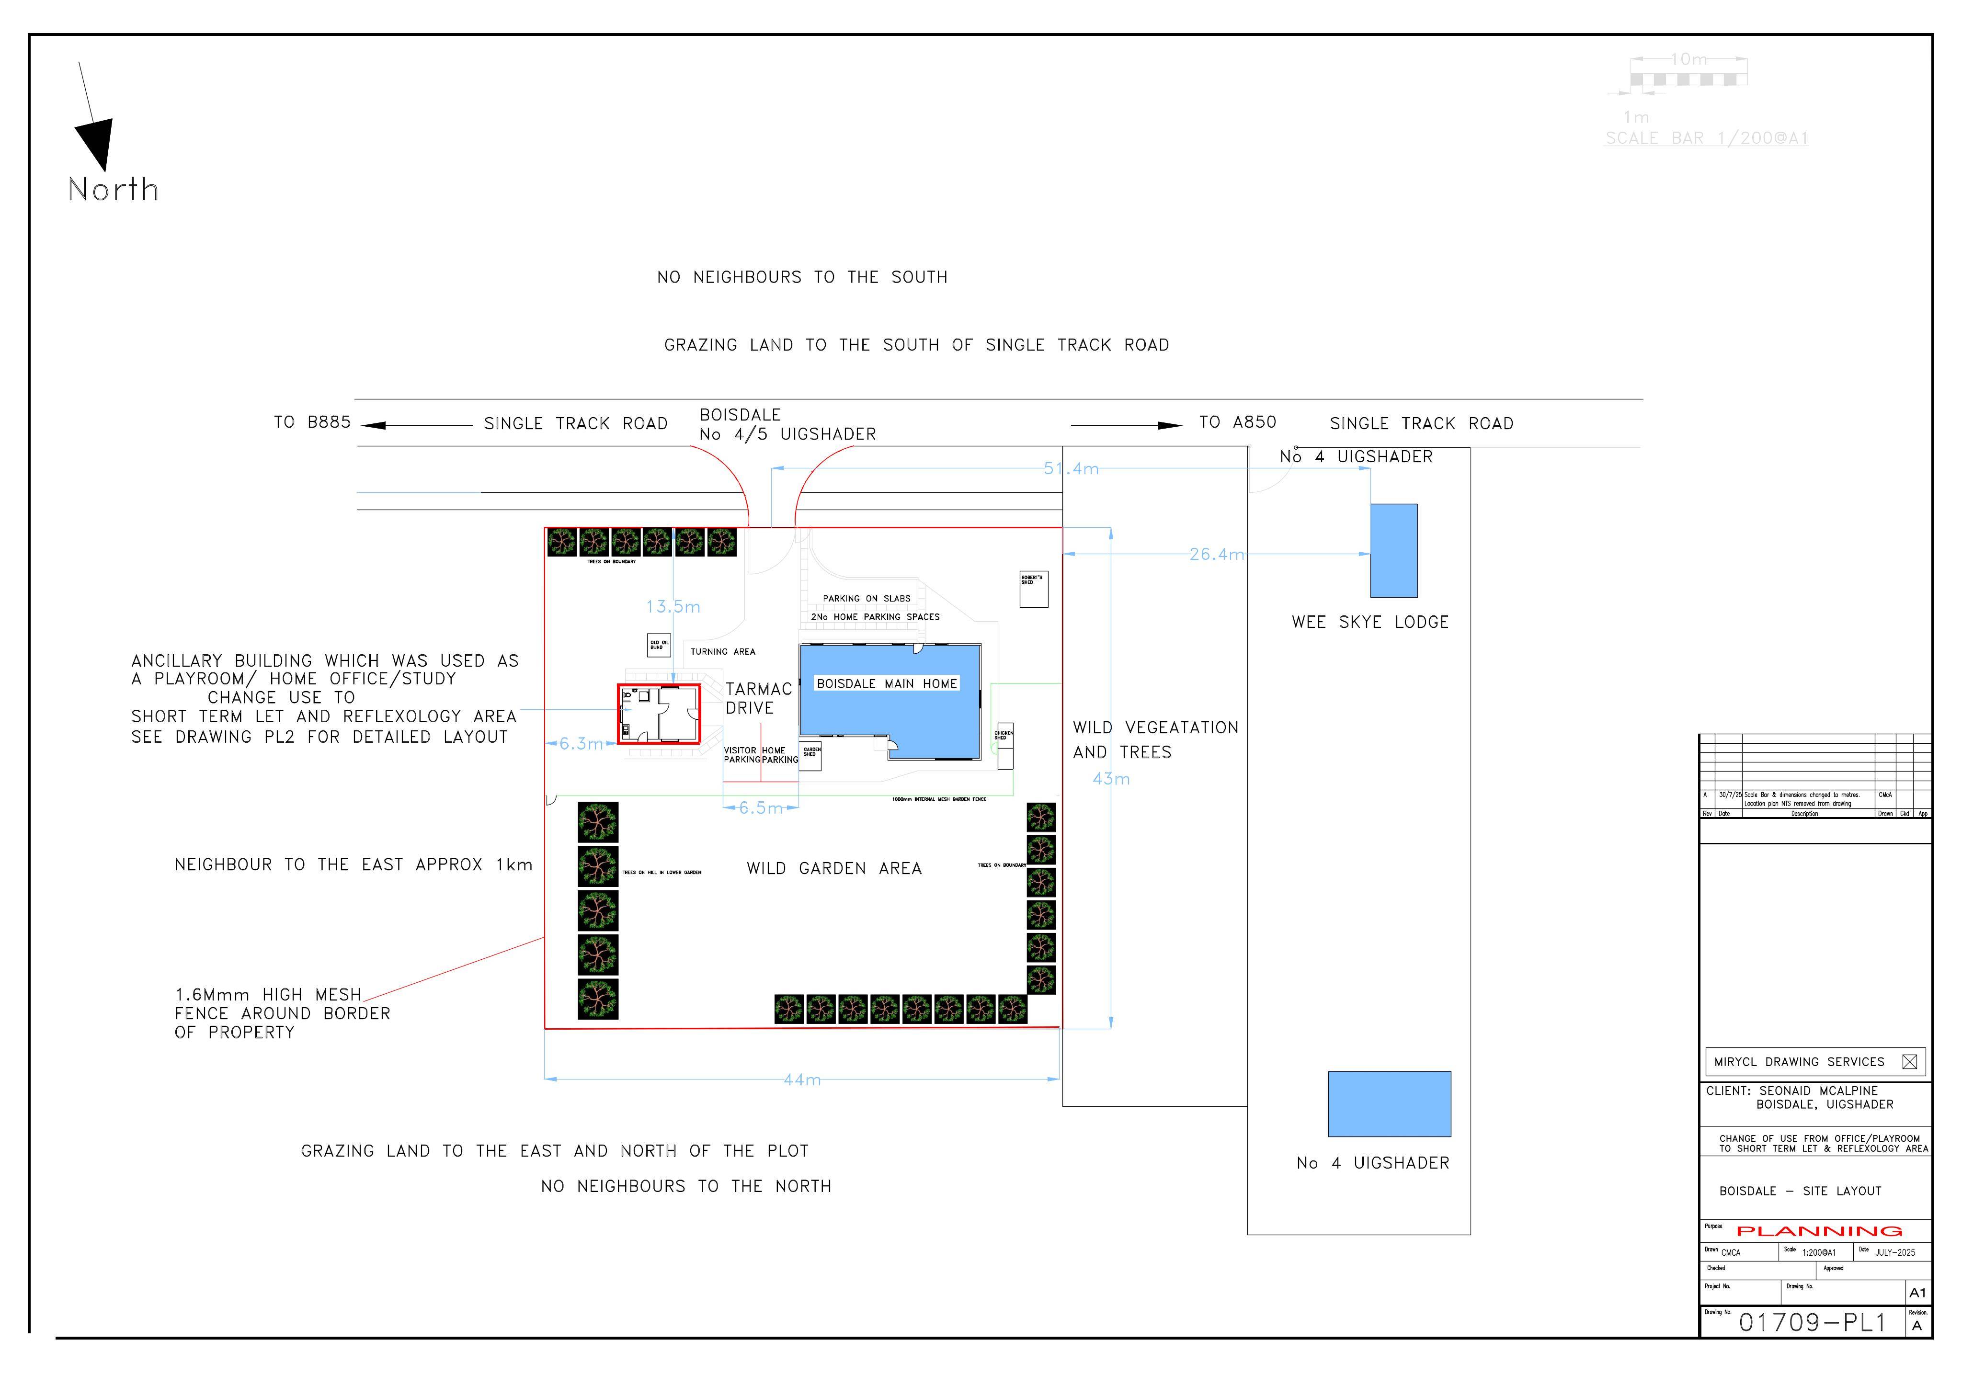Click 'NEIGHBOUR TO THE EAST APPROX 1km' note
Viewport: 1962px width, 1386px height.
coord(354,865)
